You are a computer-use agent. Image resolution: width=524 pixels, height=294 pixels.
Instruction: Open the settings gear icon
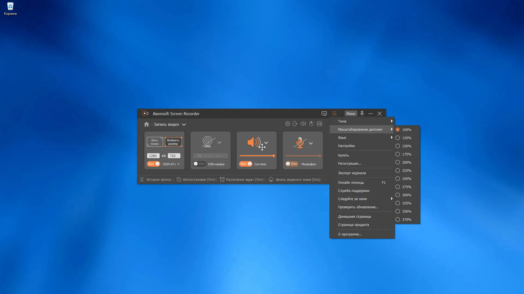point(287,124)
